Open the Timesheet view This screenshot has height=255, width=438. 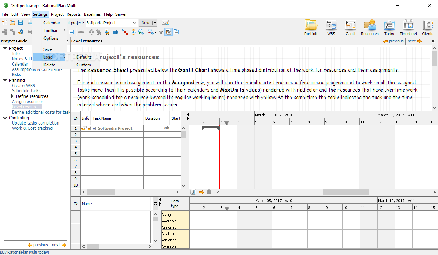click(409, 28)
